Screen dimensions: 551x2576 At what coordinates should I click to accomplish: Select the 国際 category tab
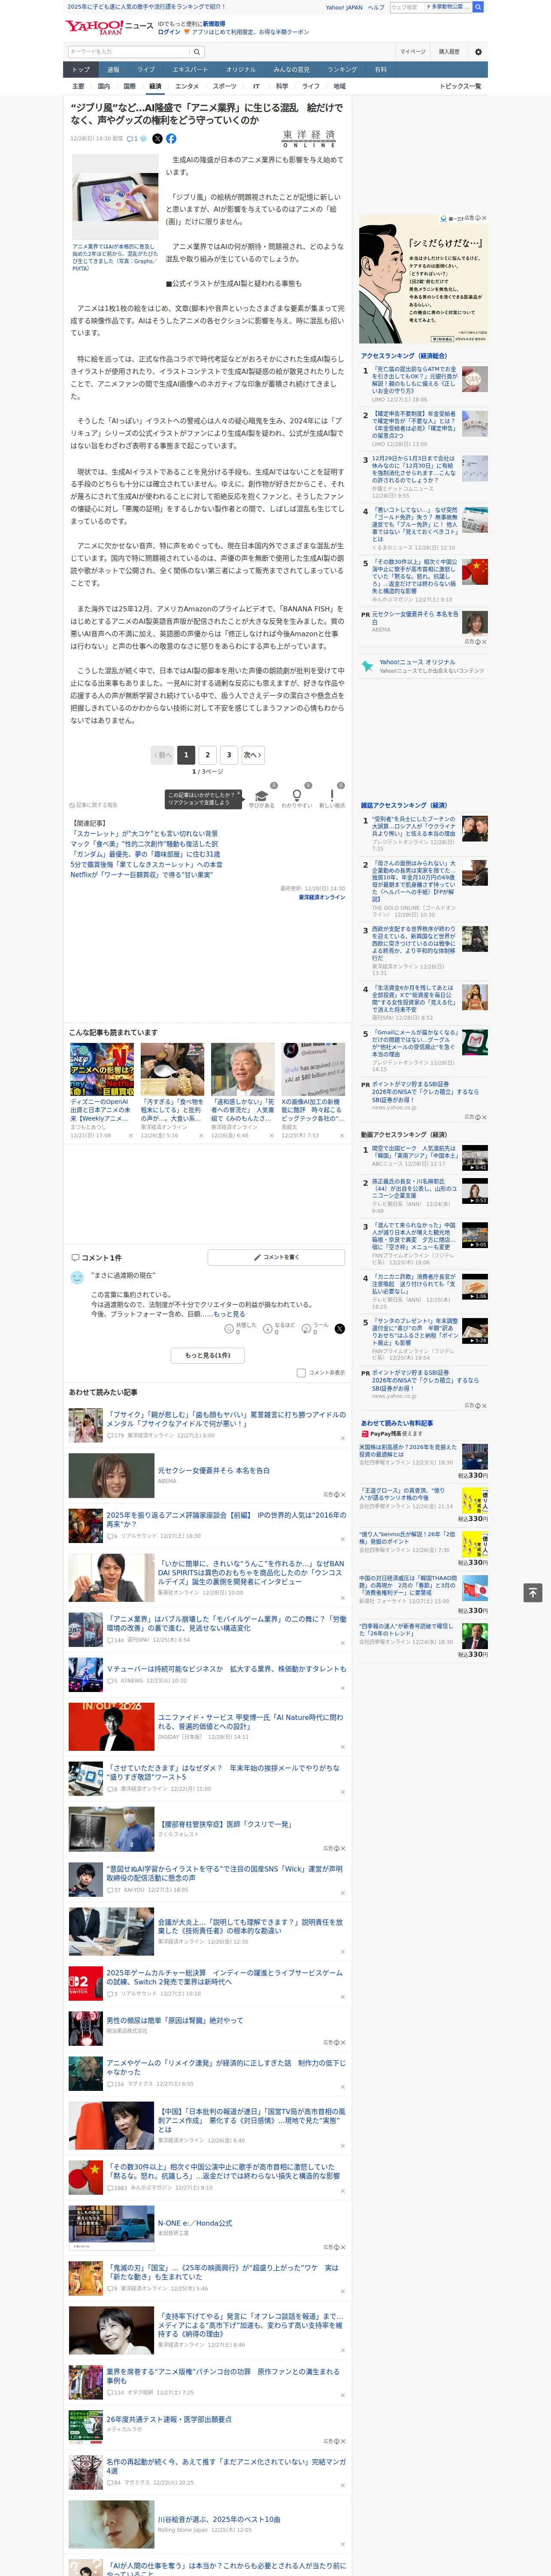pos(129,86)
